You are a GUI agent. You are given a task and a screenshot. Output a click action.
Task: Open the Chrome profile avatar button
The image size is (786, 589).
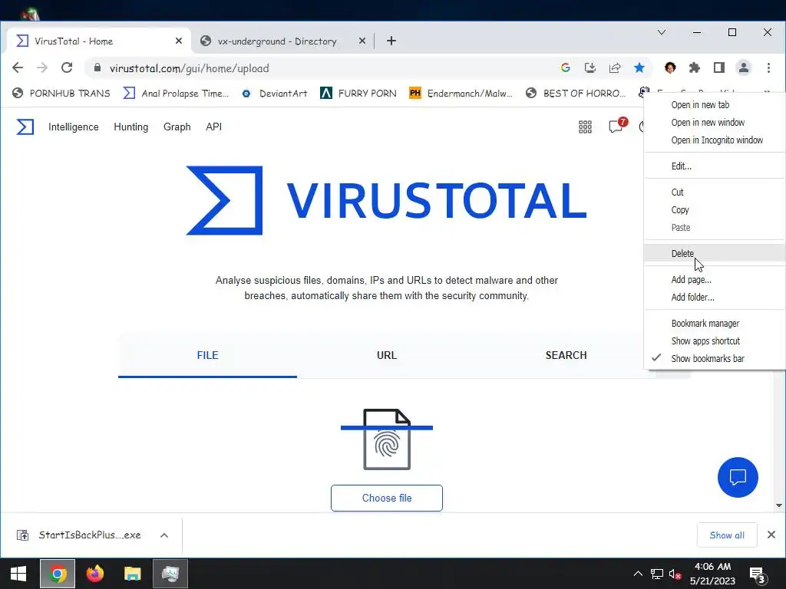click(x=743, y=67)
